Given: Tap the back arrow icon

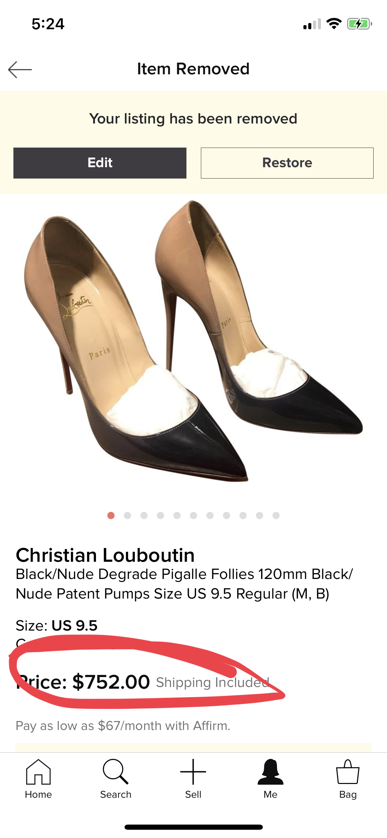Looking at the screenshot, I should pos(20,69).
